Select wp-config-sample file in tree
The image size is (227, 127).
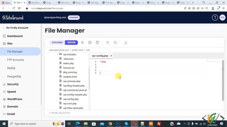pyautogui.click(x=75, y=95)
